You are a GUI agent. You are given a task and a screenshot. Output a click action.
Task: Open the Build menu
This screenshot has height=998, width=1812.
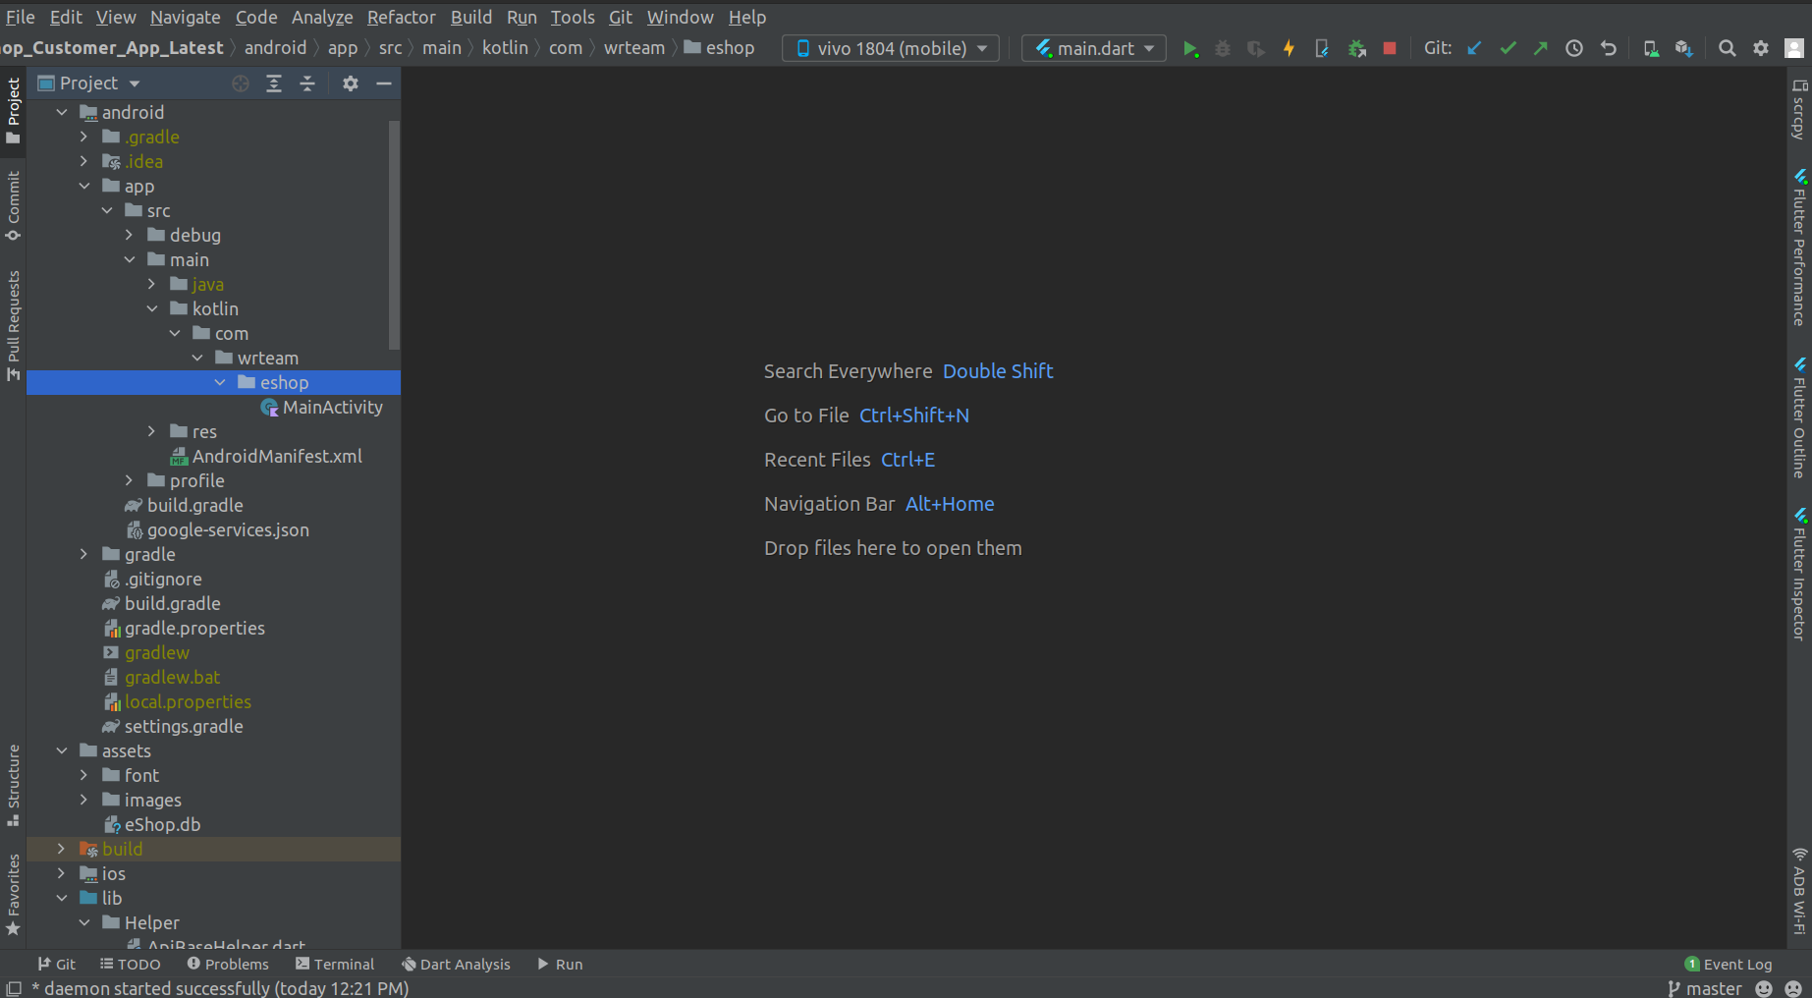tap(471, 17)
